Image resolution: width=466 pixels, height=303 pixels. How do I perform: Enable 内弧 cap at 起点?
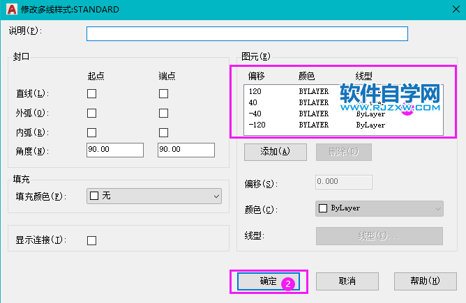[x=91, y=132]
